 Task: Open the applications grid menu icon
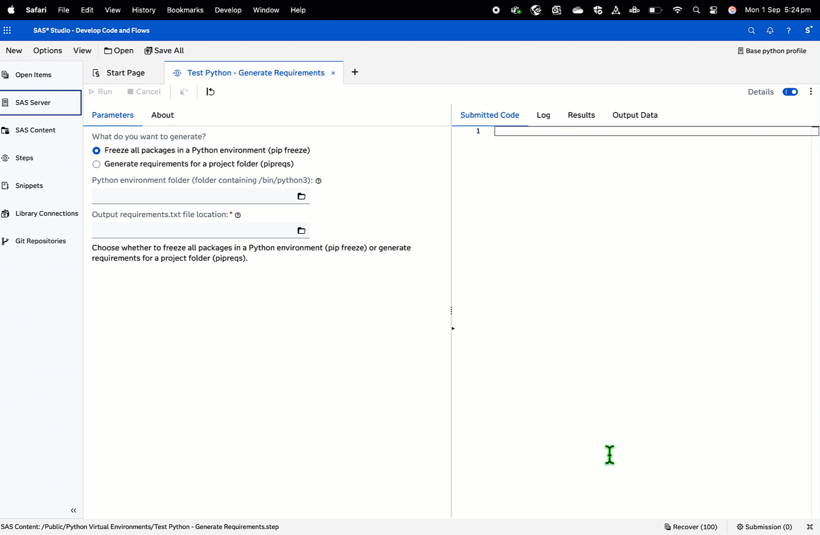[7, 30]
